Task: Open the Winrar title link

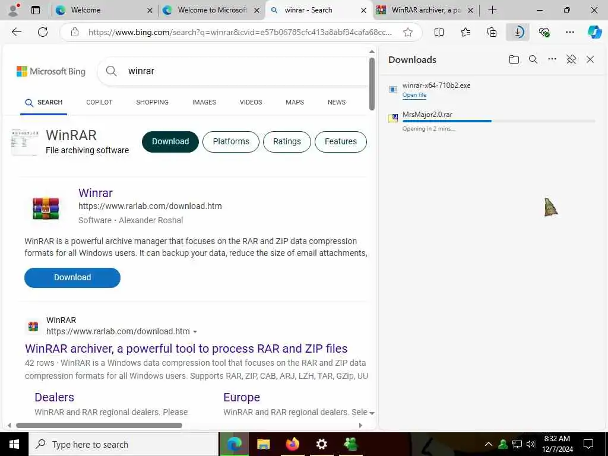Action: click(x=96, y=193)
